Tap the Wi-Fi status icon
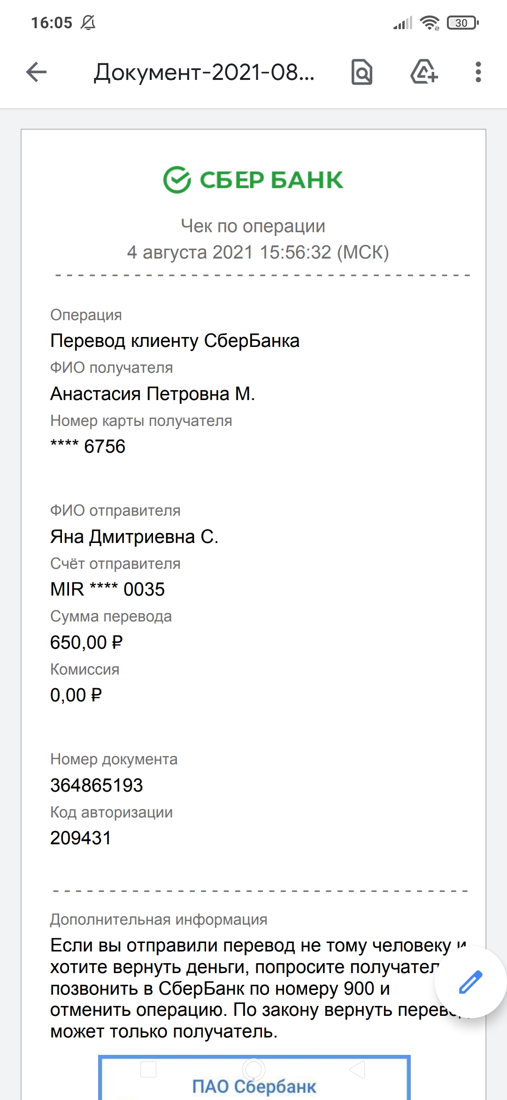 (x=430, y=23)
